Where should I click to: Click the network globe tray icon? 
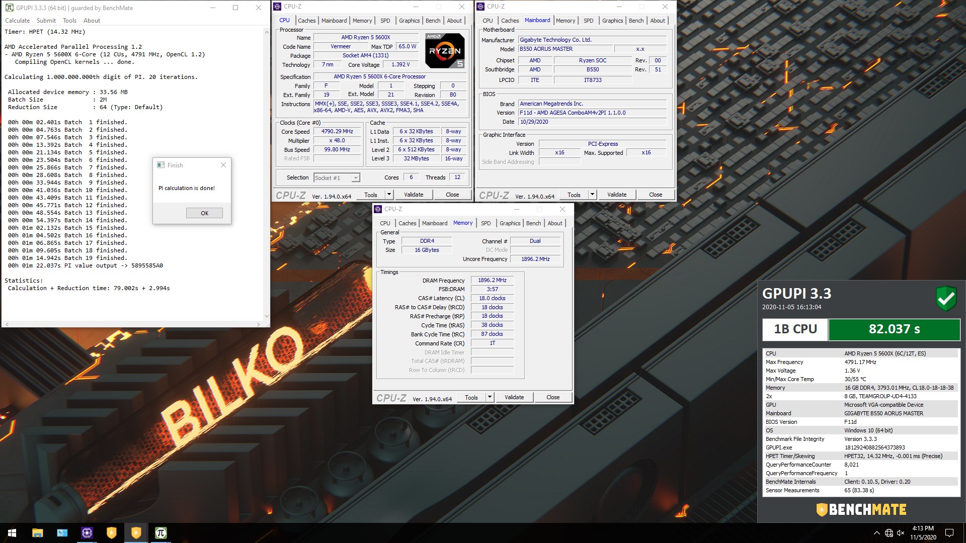pos(889,533)
